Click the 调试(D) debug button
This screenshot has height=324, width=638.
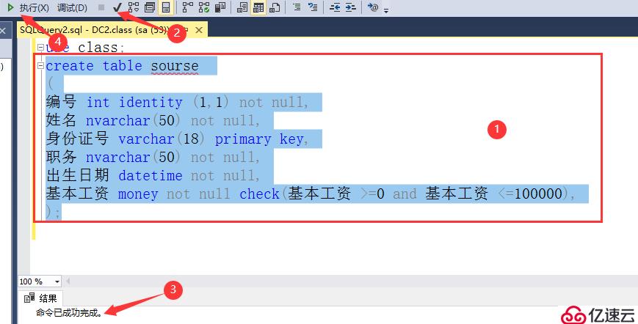point(72,8)
